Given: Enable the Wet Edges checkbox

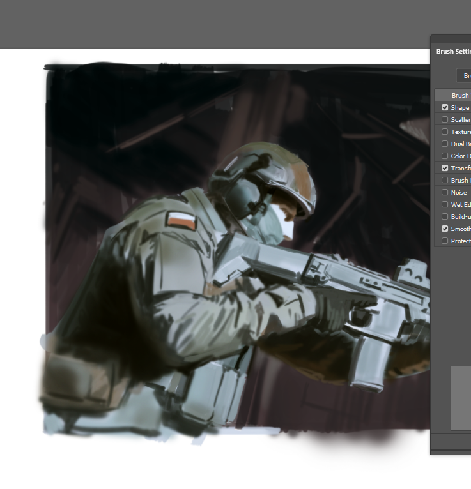Looking at the screenshot, I should tap(445, 204).
